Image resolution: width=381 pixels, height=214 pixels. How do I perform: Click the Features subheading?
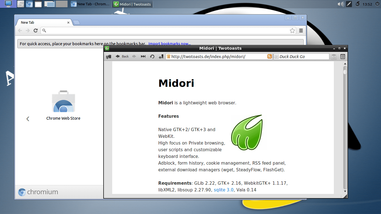(169, 116)
